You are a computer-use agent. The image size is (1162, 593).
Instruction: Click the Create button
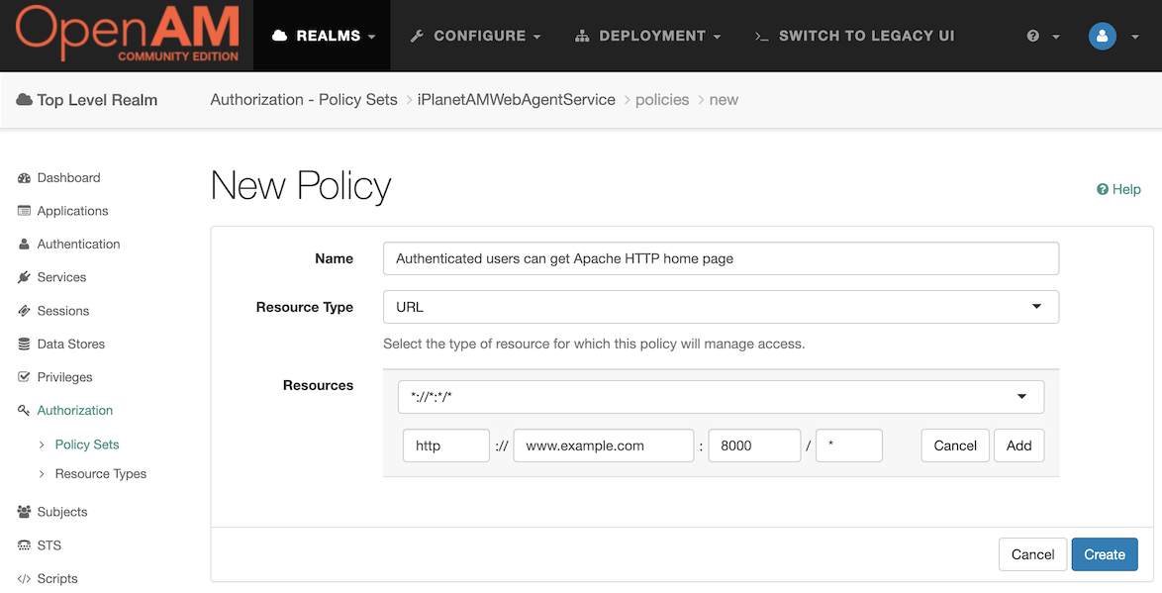(x=1105, y=554)
